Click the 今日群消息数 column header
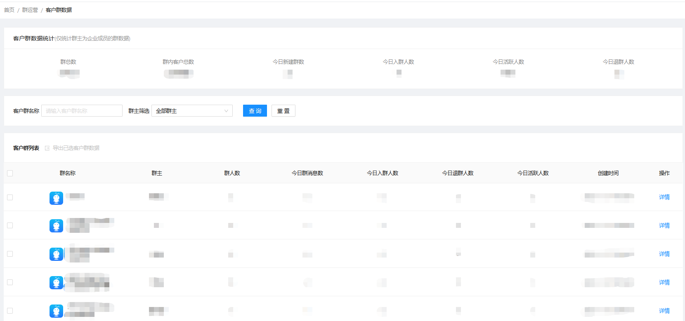Viewport: 685px width, 321px height. 307,173
